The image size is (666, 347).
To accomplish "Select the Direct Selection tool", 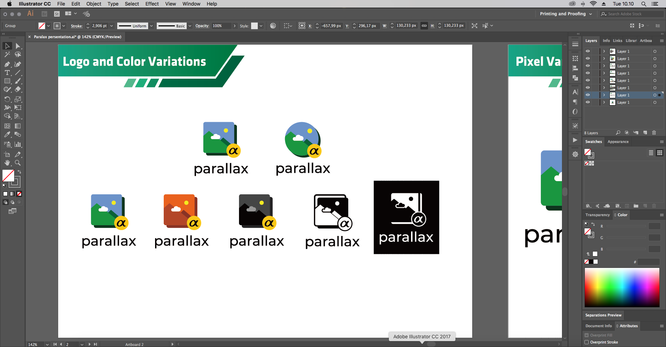I will click(18, 46).
